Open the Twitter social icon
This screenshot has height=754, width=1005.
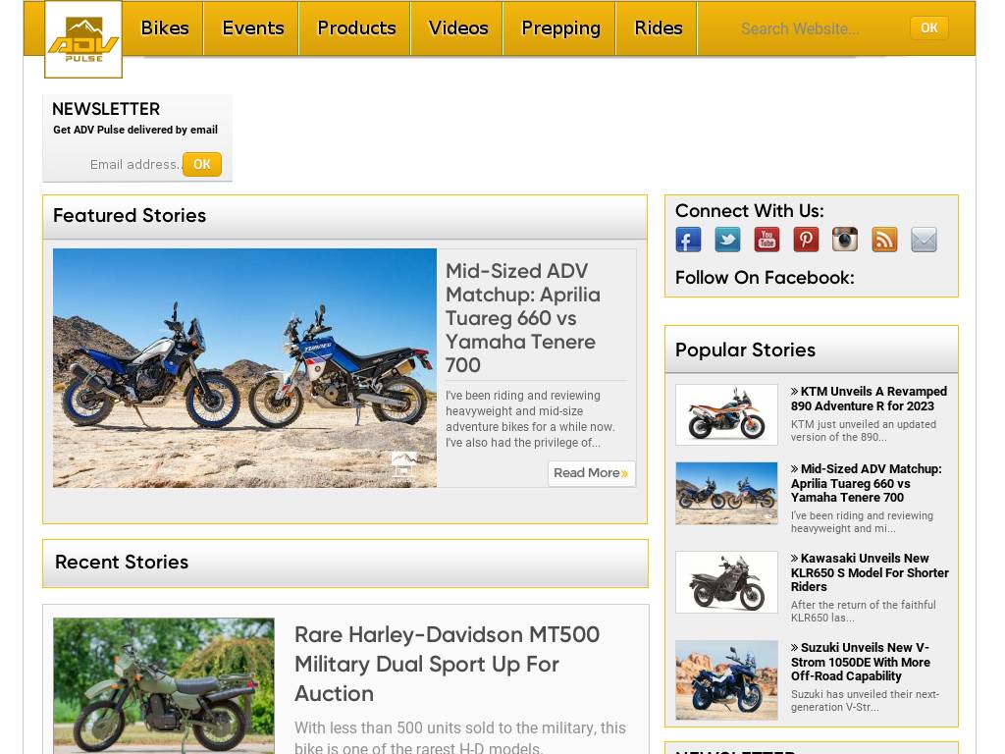727,240
